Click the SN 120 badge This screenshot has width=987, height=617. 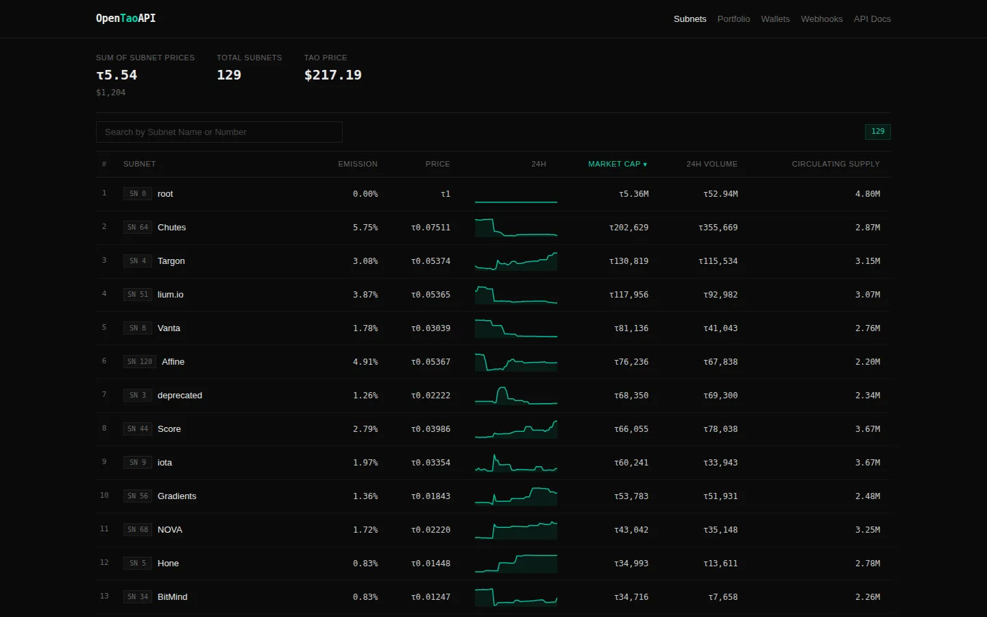140,362
